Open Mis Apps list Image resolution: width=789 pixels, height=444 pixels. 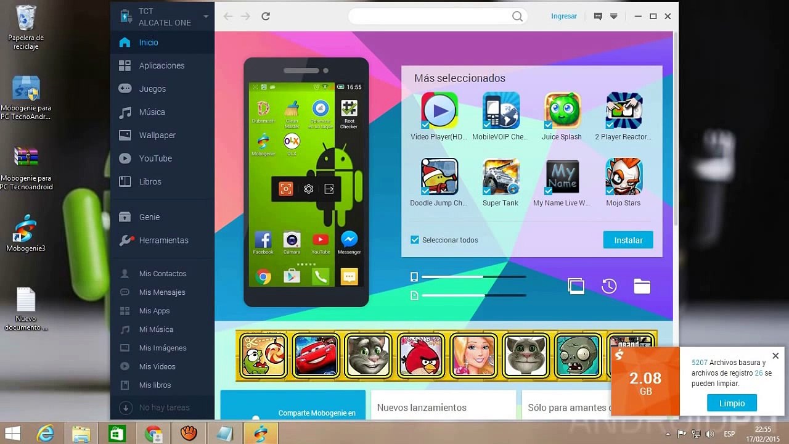point(162,311)
